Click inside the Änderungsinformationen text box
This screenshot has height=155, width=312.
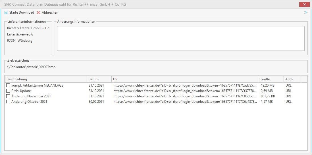(181, 38)
